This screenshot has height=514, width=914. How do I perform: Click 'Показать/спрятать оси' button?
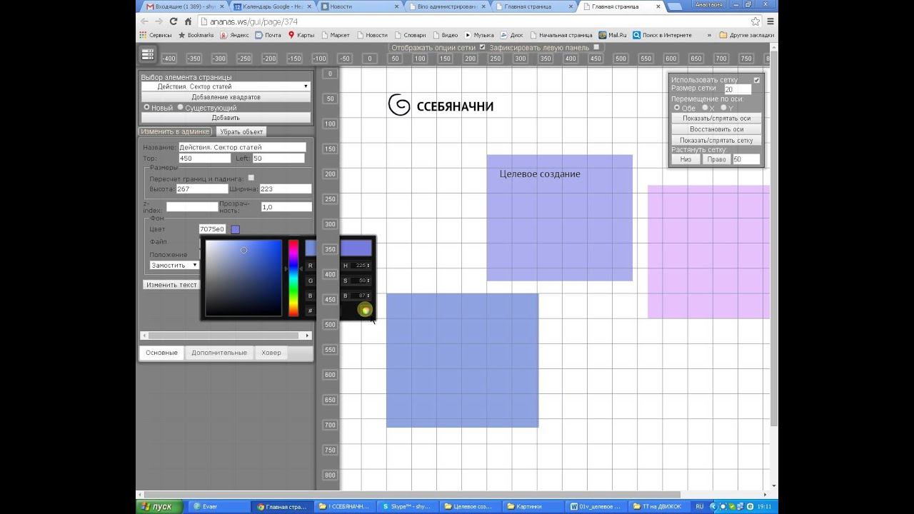pos(716,118)
